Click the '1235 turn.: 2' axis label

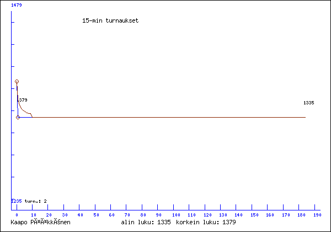tap(29, 201)
